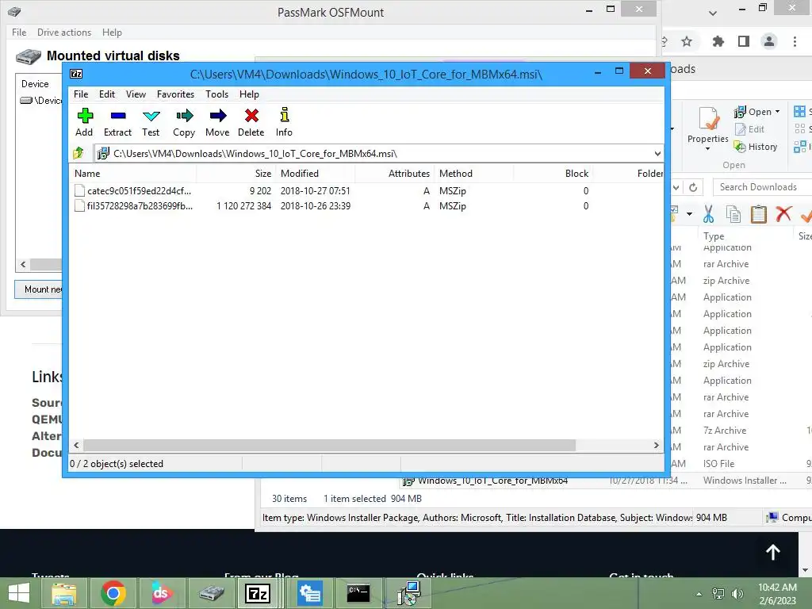Click the scroll-to-top arrow on webpage

click(x=773, y=552)
